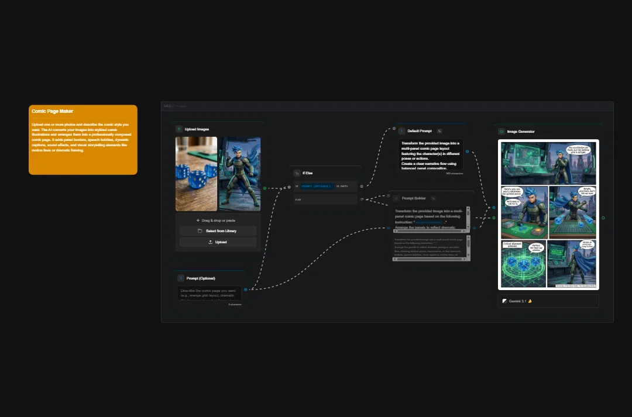Click the T text icon on Default Prompt node
This screenshot has width=632, height=417.
[401, 131]
